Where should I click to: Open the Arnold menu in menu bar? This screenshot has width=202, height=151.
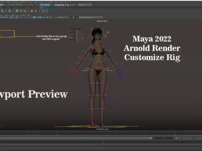(61, 2)
